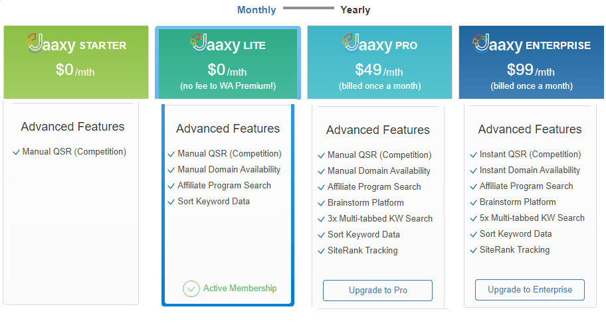Upgrade to Pro plan

click(377, 291)
